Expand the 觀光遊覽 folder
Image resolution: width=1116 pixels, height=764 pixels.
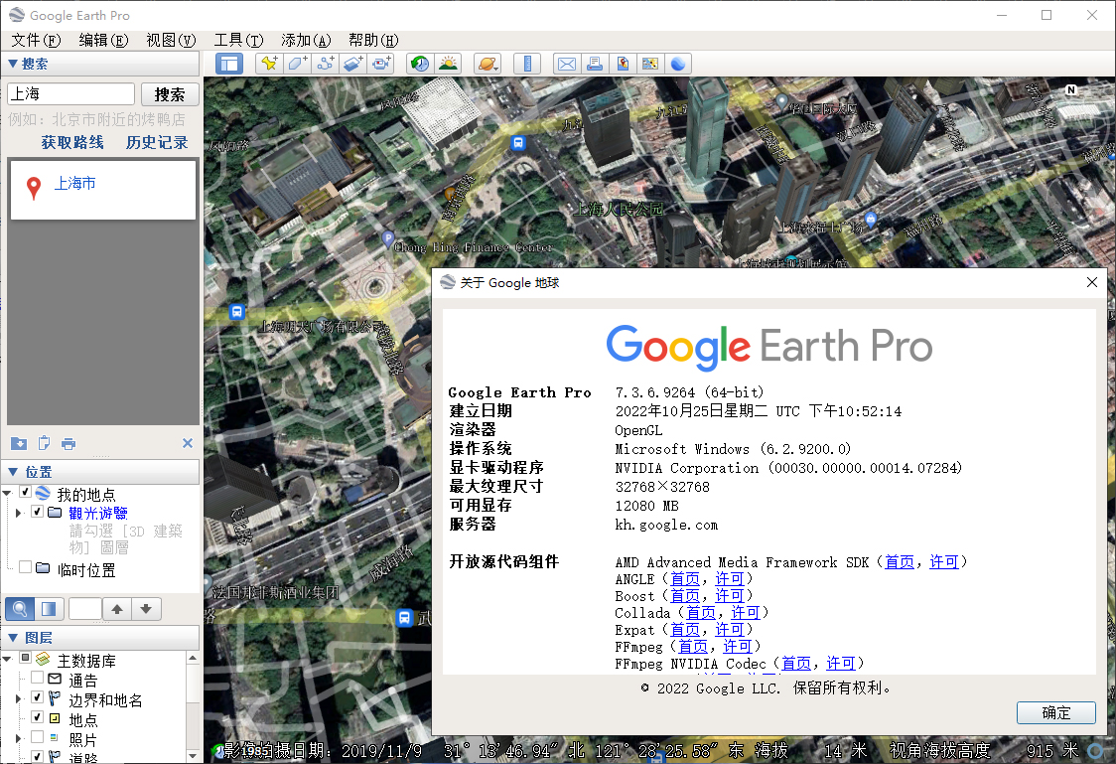tap(18, 513)
